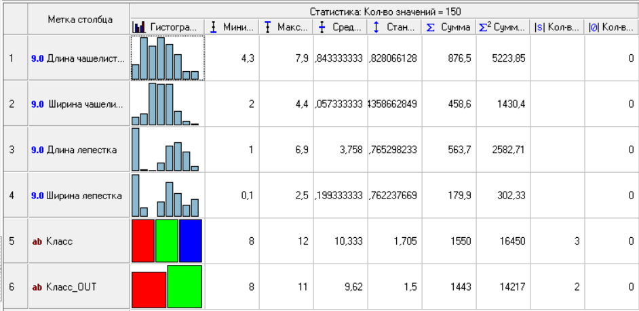
Task: Click the minimum value 0,1
Action: pyautogui.click(x=248, y=196)
